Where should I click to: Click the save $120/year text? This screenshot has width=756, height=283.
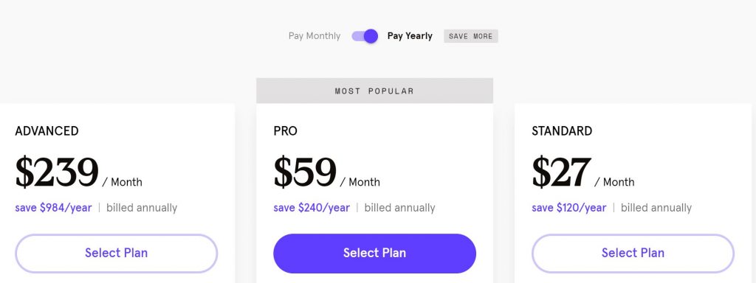(x=569, y=208)
